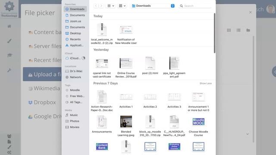Select iCloud Drive in sidebar

75,58
